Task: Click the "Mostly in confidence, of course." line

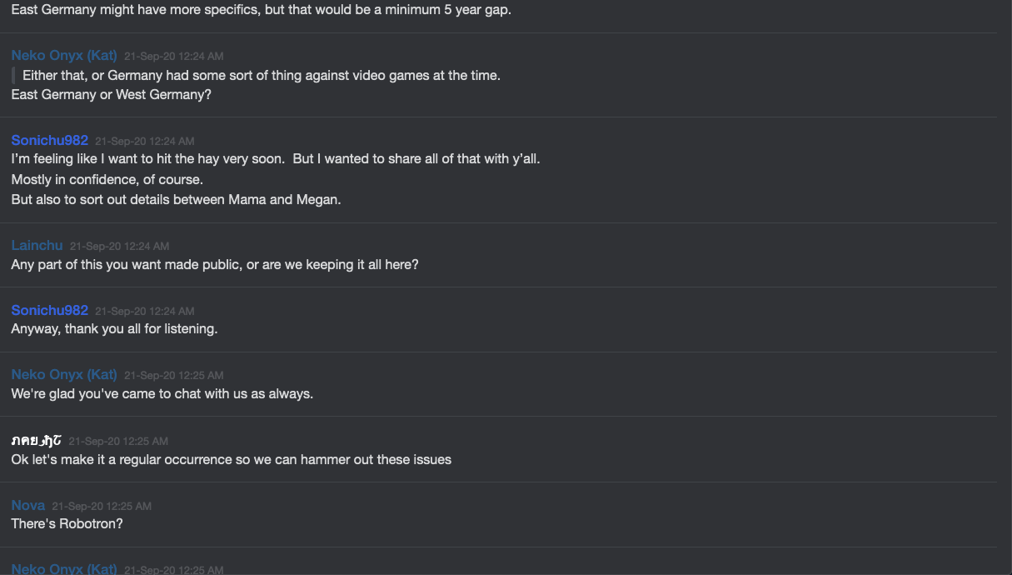Action: [x=107, y=180]
